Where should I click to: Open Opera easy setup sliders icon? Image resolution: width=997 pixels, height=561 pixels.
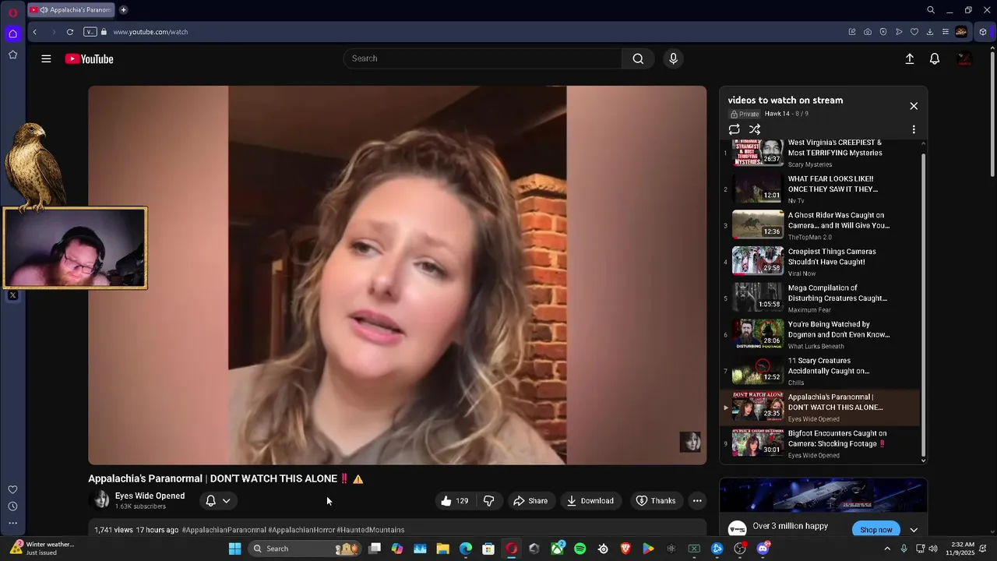[x=946, y=32]
